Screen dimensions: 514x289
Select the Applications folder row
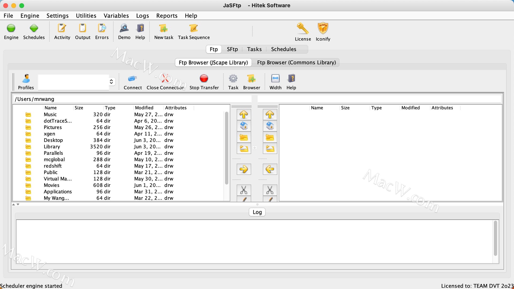tap(118, 192)
